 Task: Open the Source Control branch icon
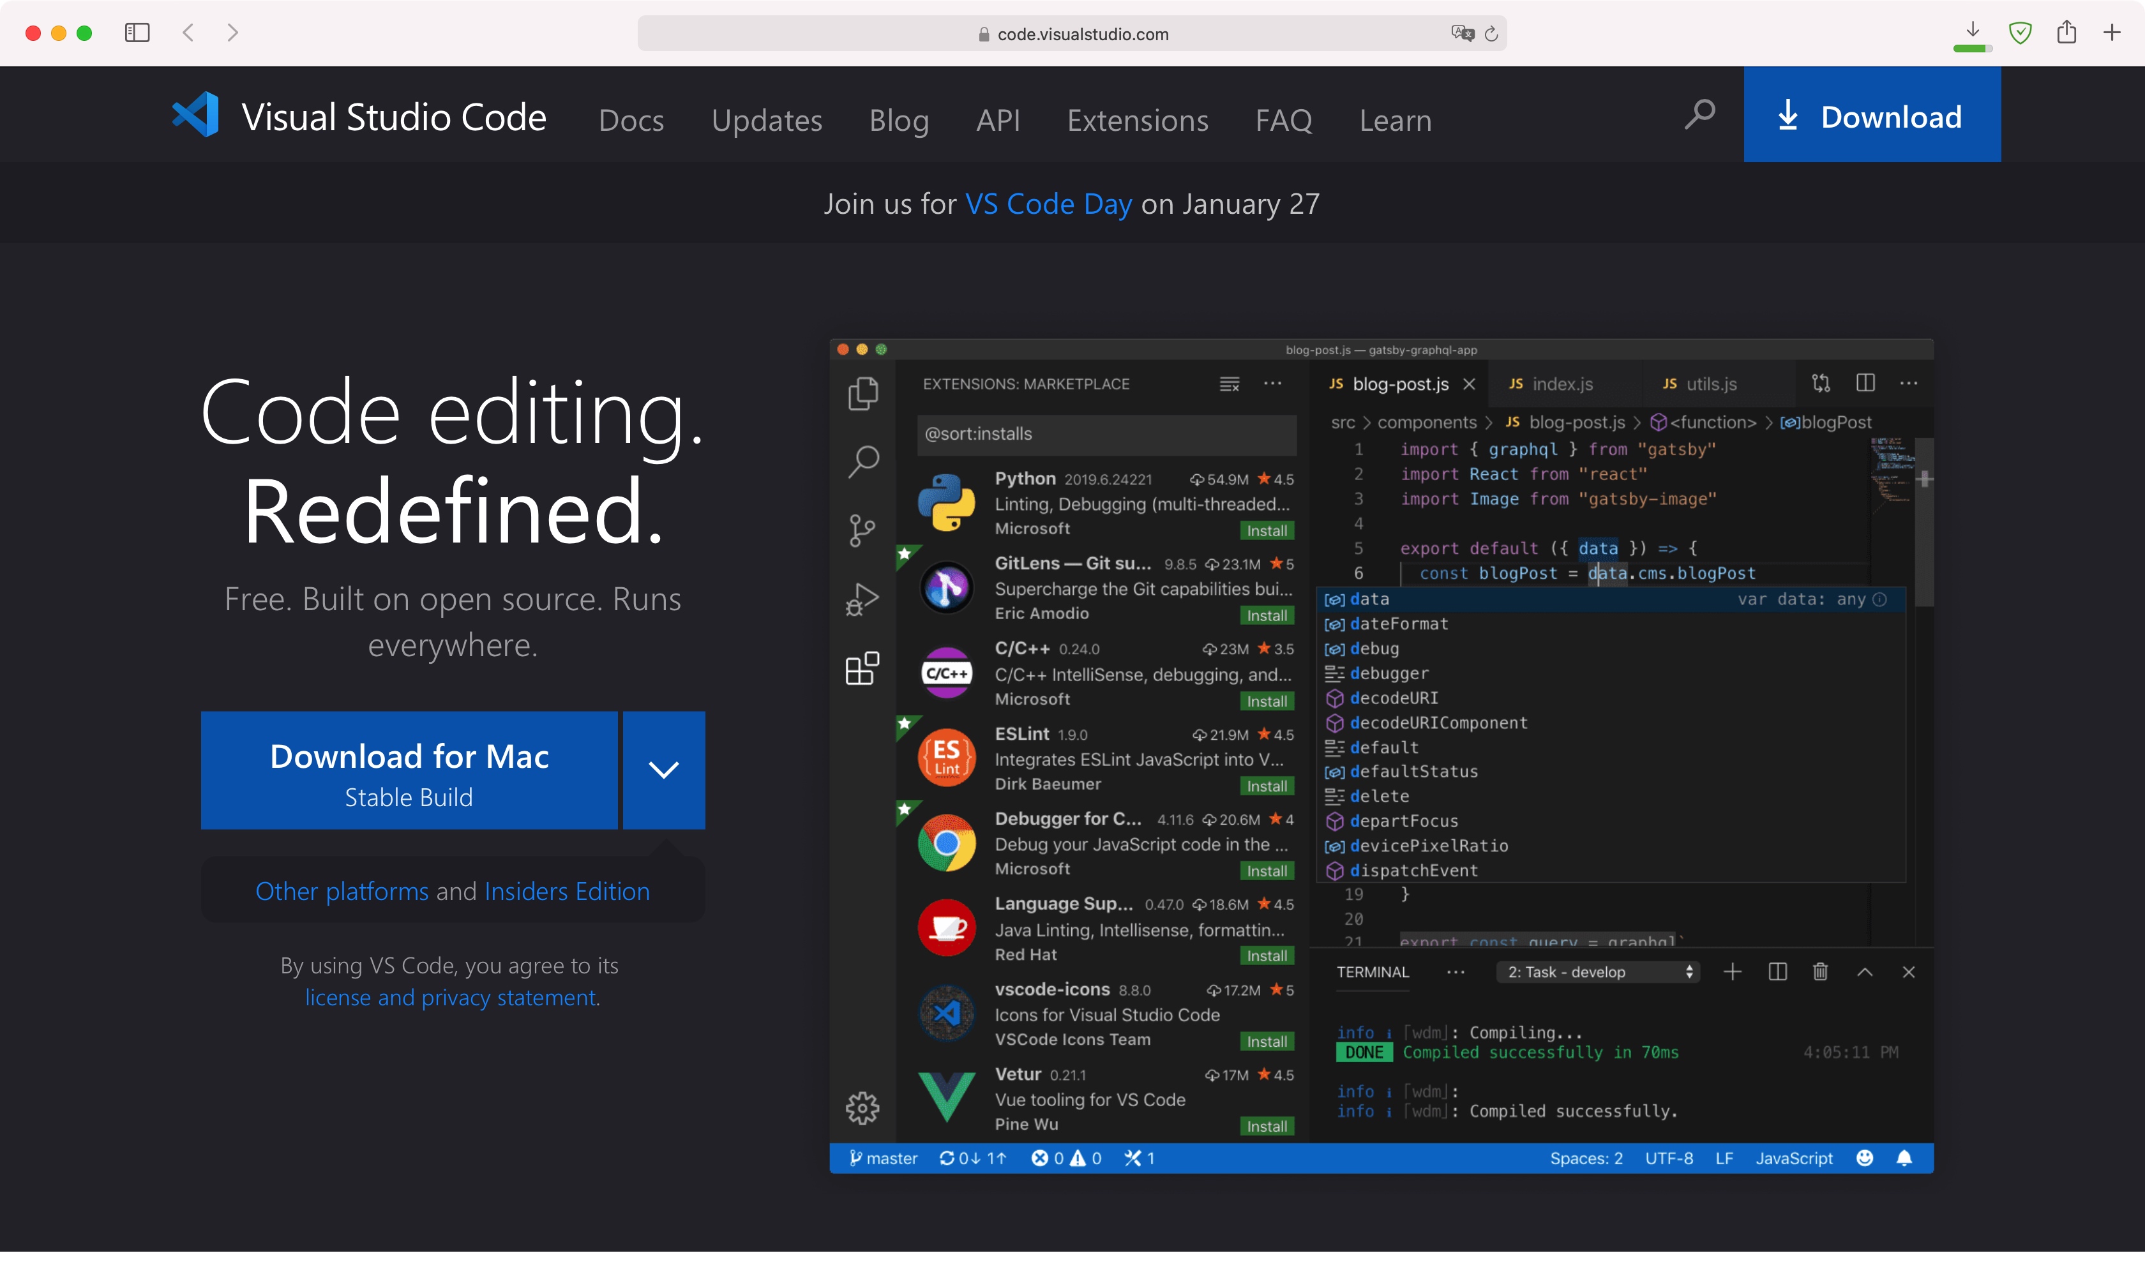coord(861,530)
